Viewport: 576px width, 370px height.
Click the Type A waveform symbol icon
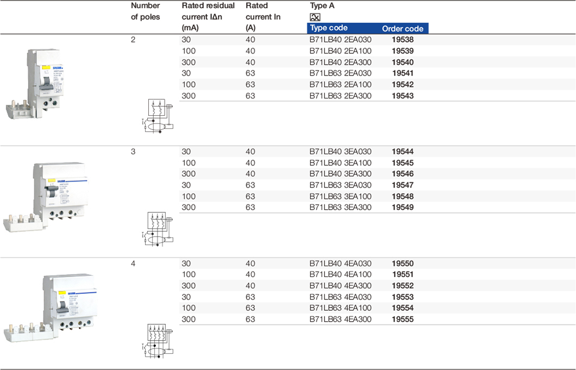click(315, 17)
